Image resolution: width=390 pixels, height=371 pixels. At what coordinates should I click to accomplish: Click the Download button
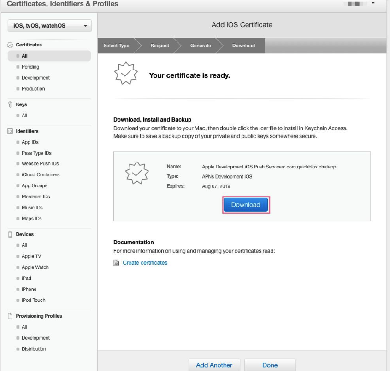pos(245,204)
